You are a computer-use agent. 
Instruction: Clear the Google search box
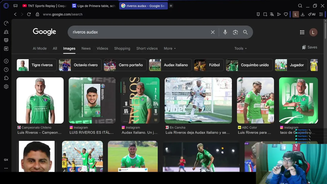pyautogui.click(x=213, y=32)
